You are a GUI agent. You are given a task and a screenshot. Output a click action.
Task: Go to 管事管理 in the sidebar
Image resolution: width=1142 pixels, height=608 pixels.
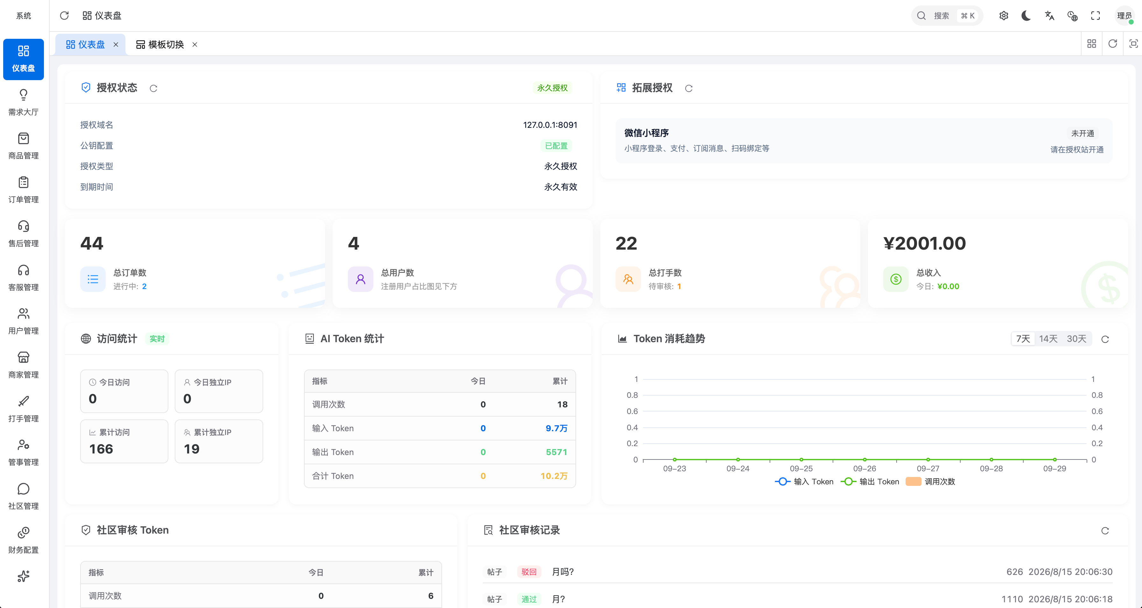click(x=24, y=453)
